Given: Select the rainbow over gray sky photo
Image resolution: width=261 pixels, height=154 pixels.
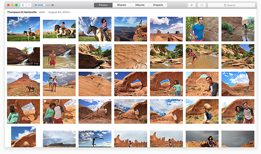Looking at the screenshot, I should (x=238, y=139).
